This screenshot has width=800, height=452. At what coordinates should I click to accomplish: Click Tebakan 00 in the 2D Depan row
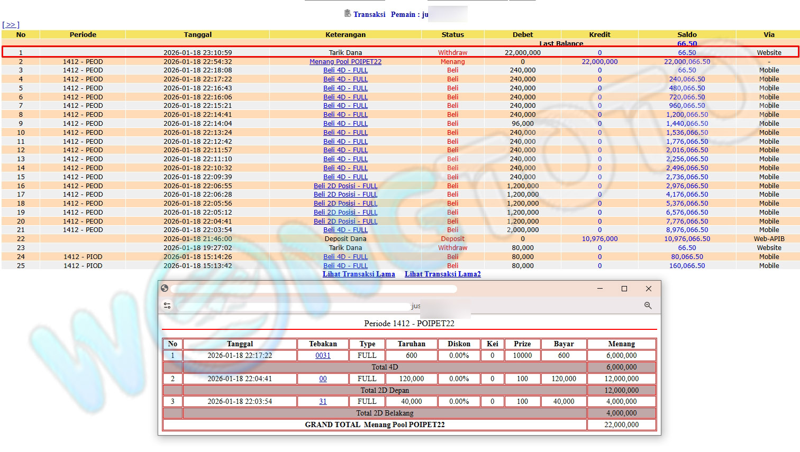323,379
